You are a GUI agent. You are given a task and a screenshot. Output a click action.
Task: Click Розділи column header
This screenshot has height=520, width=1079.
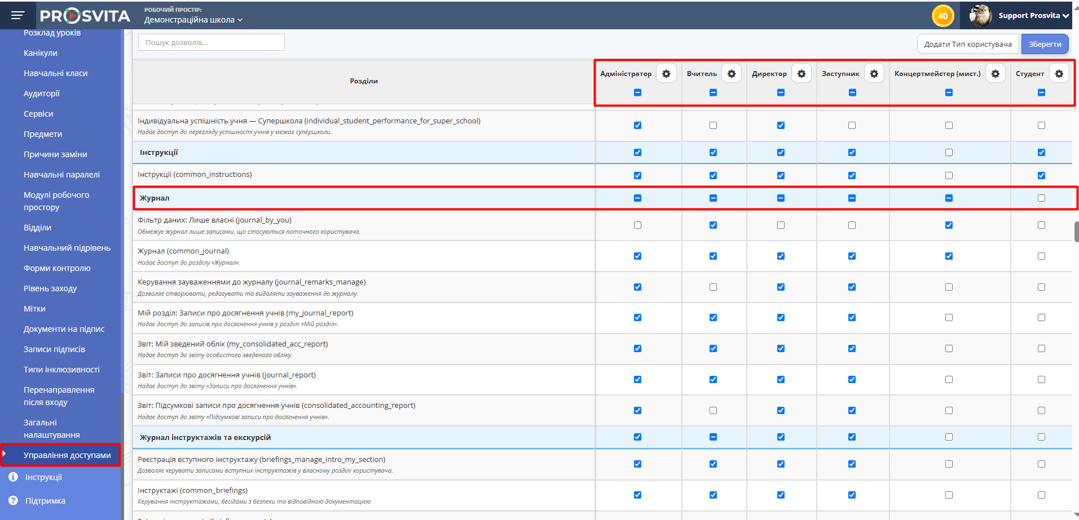(x=364, y=81)
